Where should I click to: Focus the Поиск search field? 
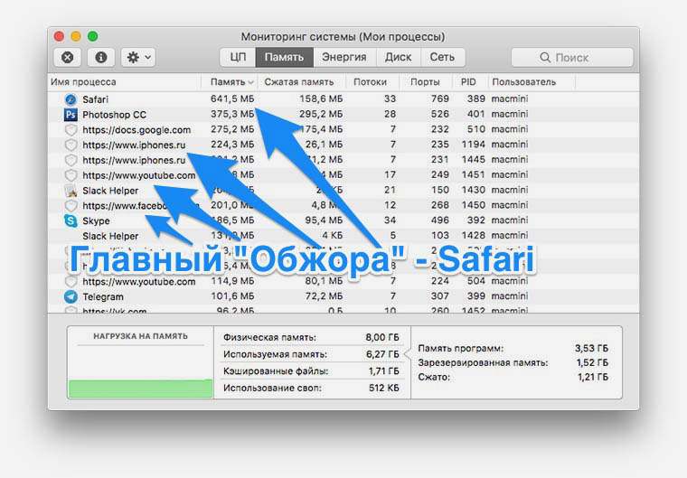coord(572,58)
